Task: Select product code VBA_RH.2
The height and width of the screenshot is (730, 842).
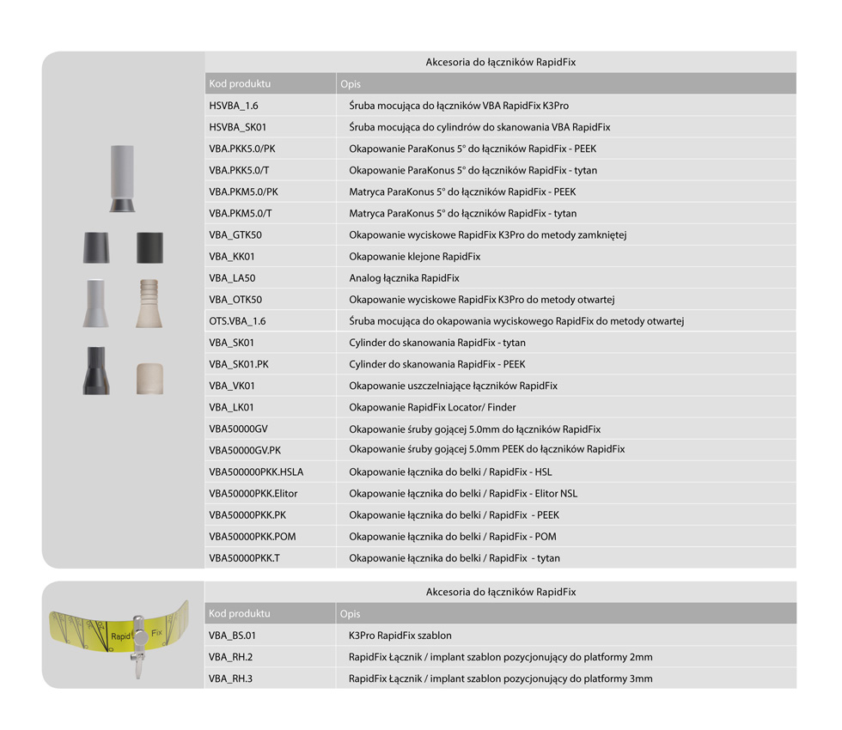Action: pos(230,657)
